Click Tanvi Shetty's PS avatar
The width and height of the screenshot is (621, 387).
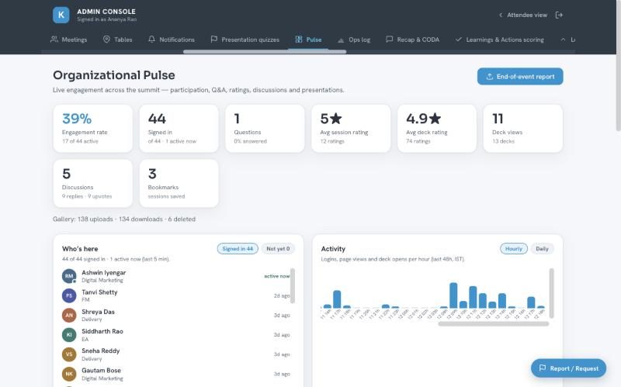(x=69, y=295)
